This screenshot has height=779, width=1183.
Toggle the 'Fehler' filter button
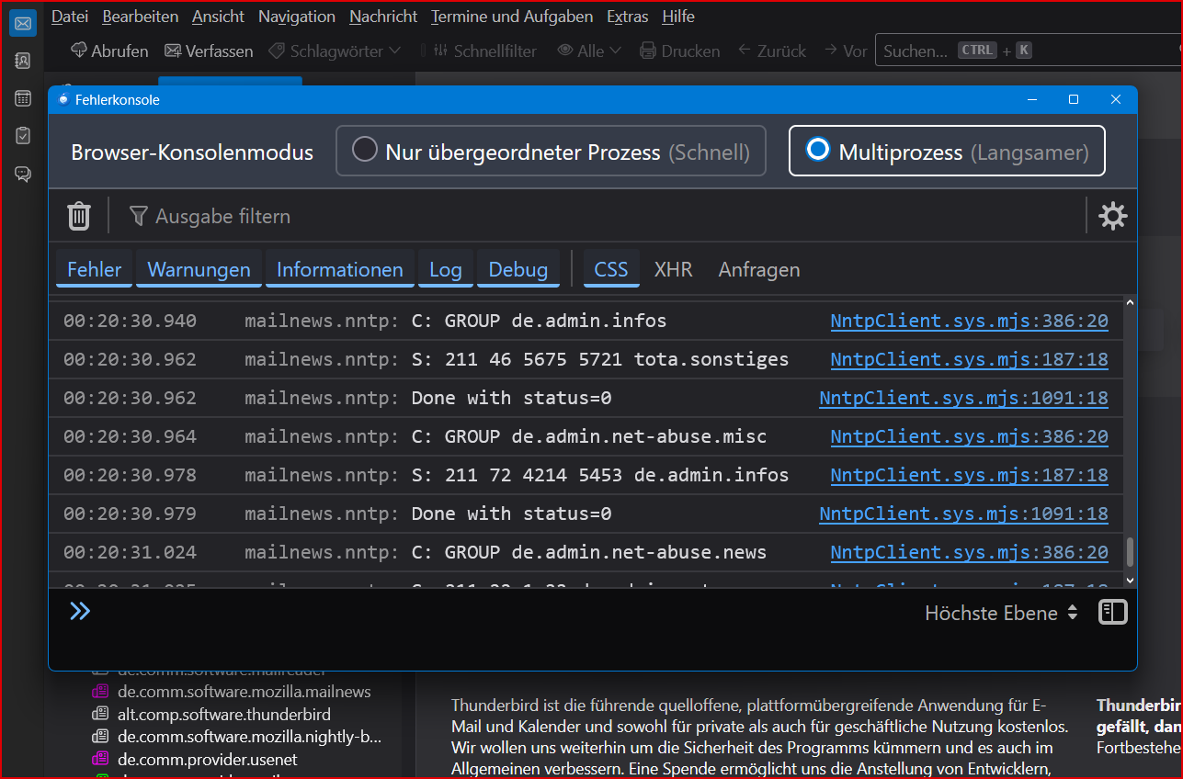(94, 269)
